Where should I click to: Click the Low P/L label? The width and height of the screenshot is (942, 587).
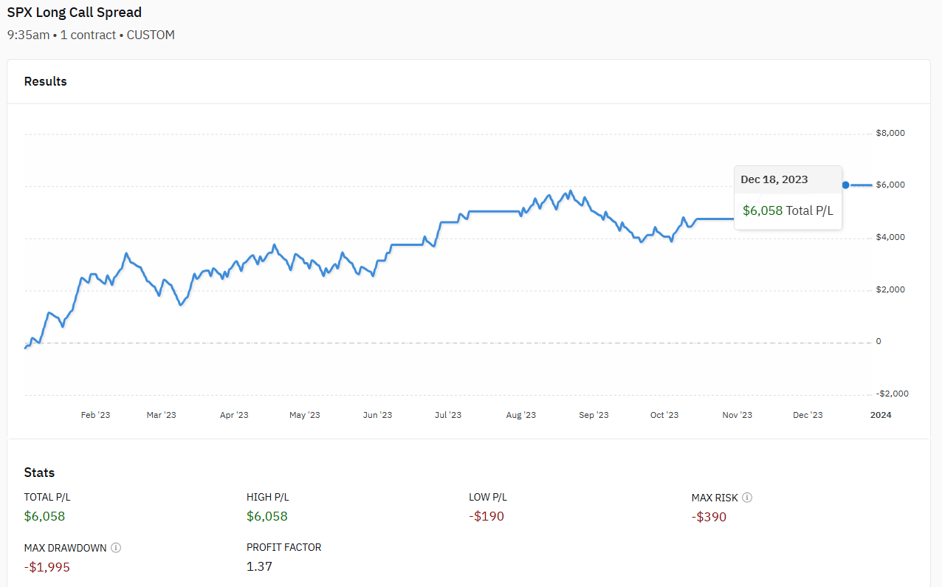click(x=488, y=498)
